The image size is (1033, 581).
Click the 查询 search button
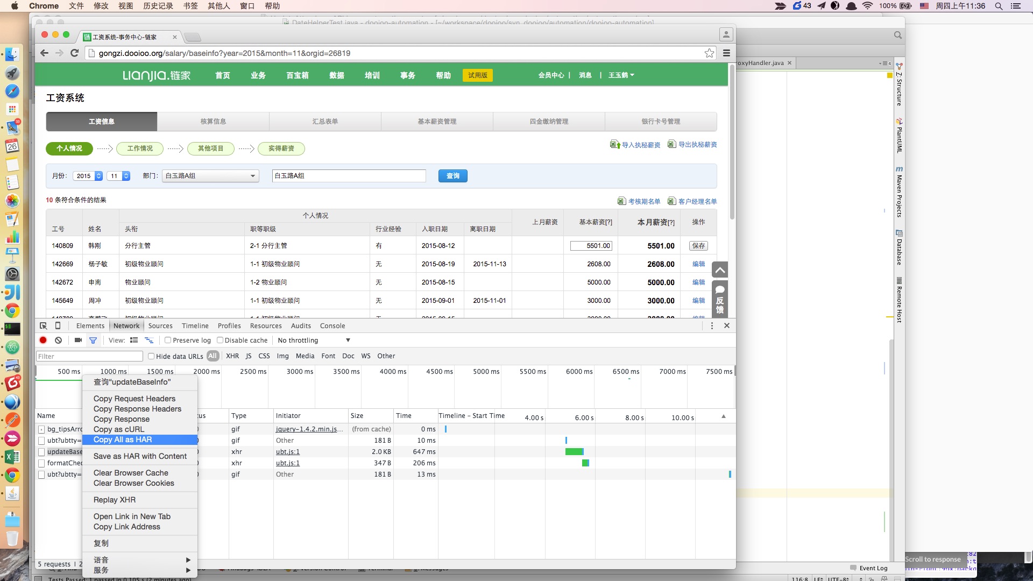tap(453, 176)
